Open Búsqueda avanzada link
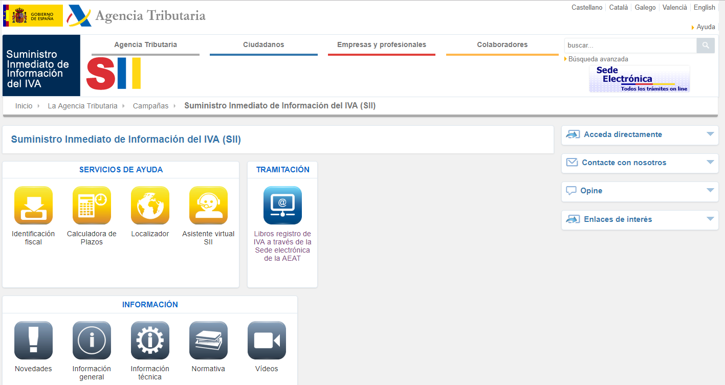The image size is (725, 385). click(x=598, y=59)
